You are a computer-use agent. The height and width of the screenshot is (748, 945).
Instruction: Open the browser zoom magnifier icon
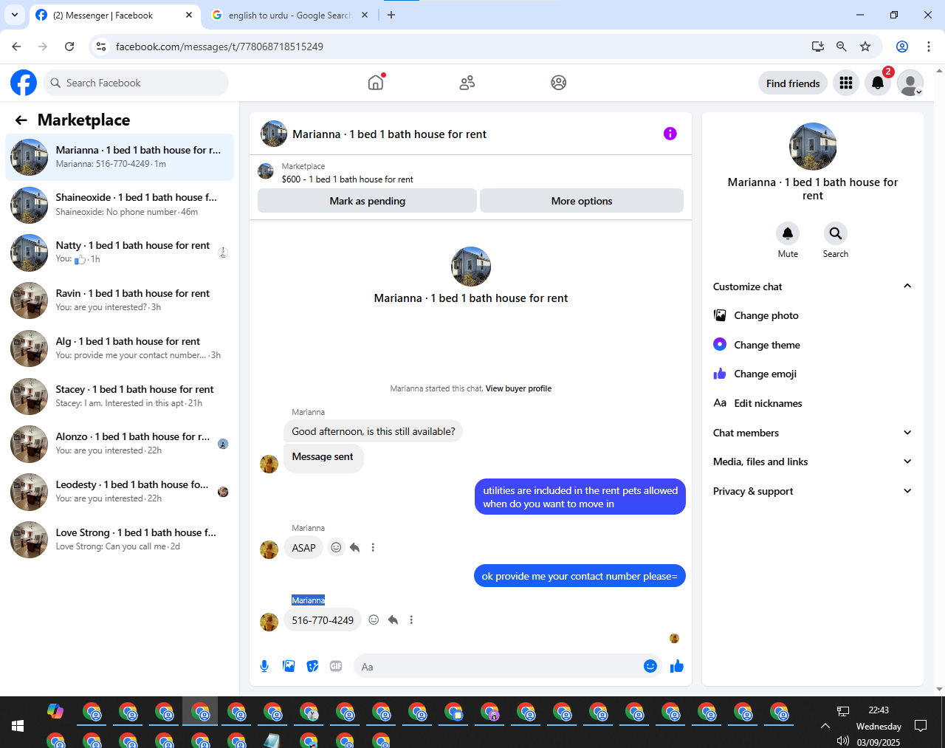tap(841, 47)
